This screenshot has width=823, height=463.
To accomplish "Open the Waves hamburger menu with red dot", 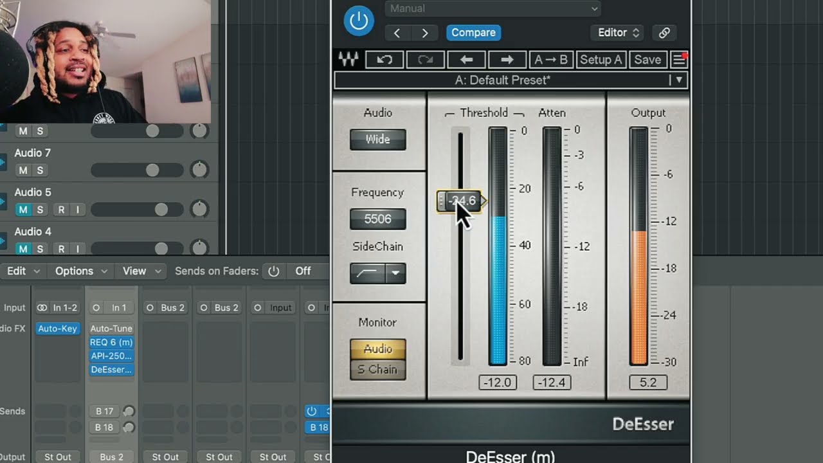I will click(x=679, y=60).
